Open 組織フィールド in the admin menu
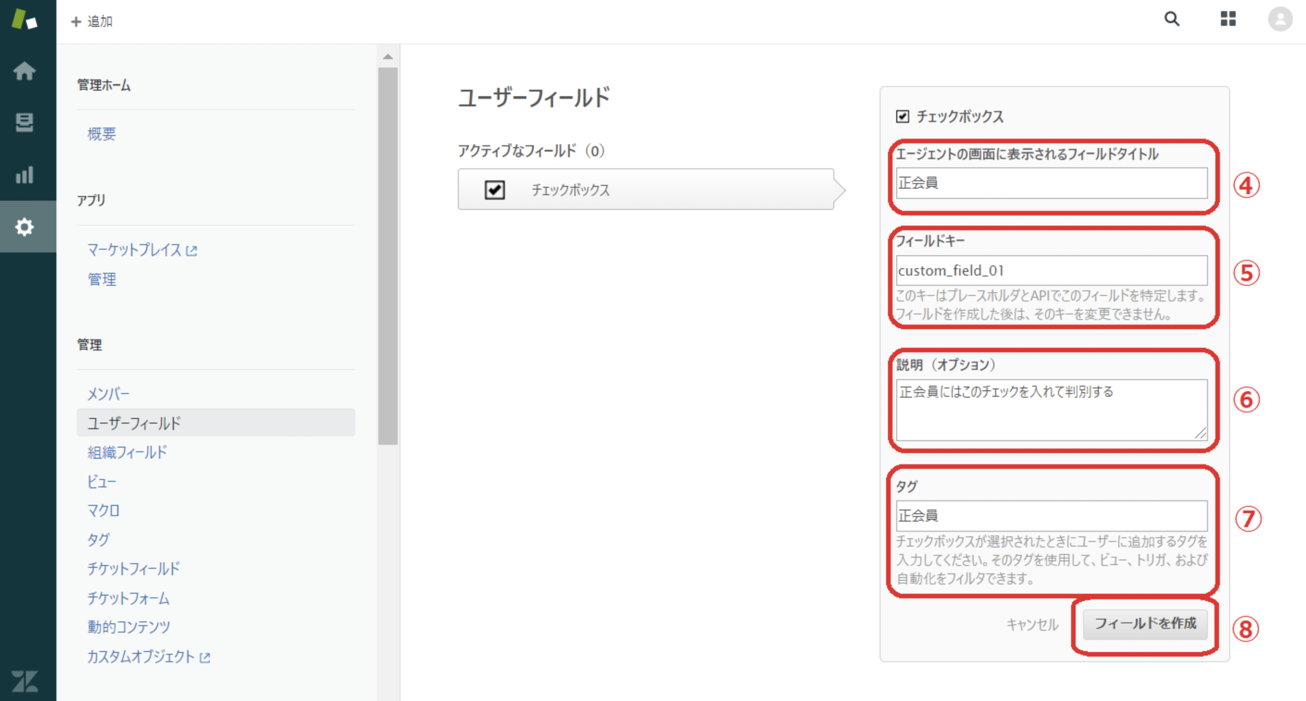 (127, 452)
